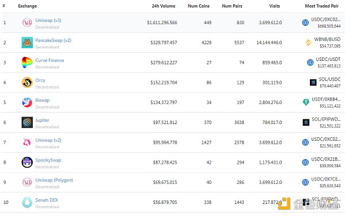Viewport: 345px width, 216px height.
Task: Open the Biswap exchange link
Action: click(42, 100)
